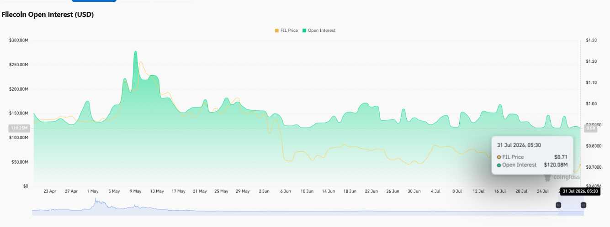Viewport: 610px width, 227px height.
Task: Click the mini overview chart's early May spike
Action: click(x=96, y=201)
